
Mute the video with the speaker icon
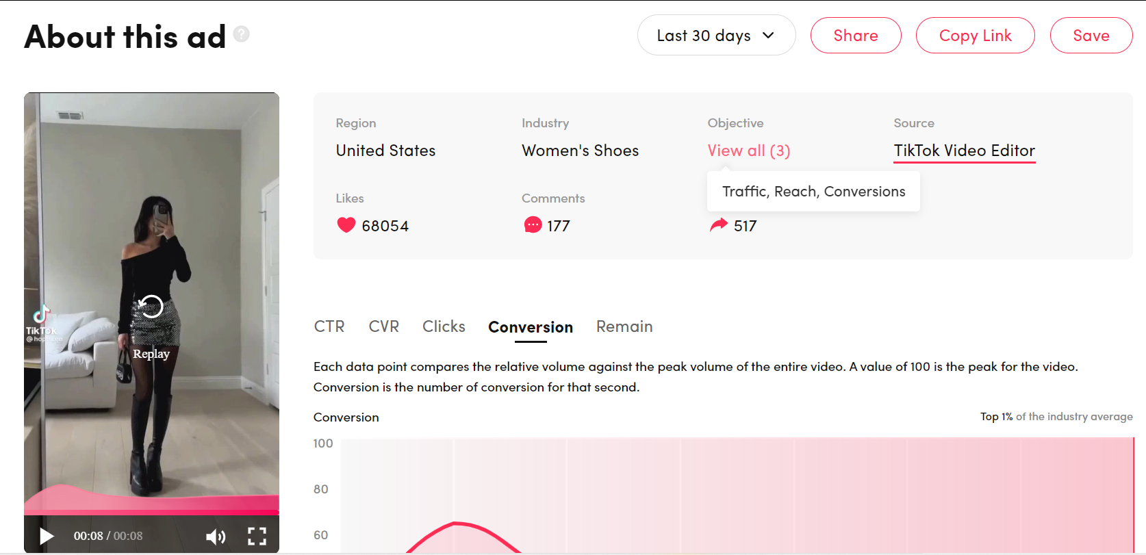click(x=216, y=537)
